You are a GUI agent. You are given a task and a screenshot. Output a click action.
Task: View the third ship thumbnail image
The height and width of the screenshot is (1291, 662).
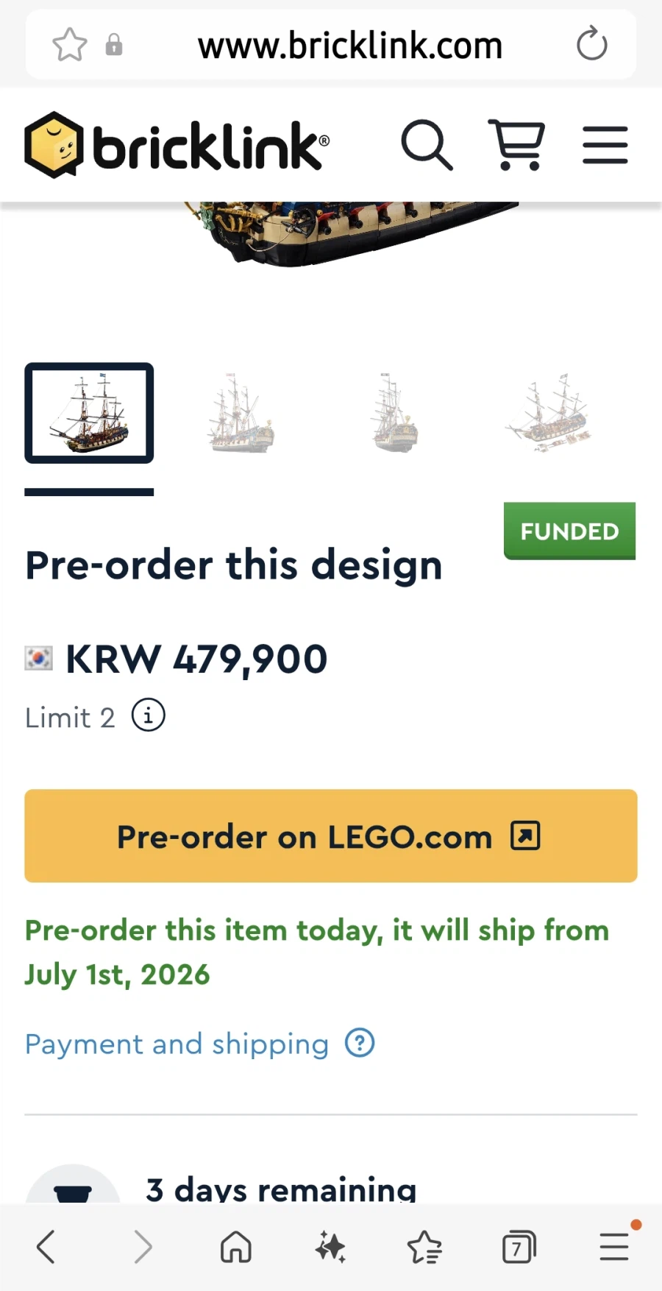click(395, 413)
